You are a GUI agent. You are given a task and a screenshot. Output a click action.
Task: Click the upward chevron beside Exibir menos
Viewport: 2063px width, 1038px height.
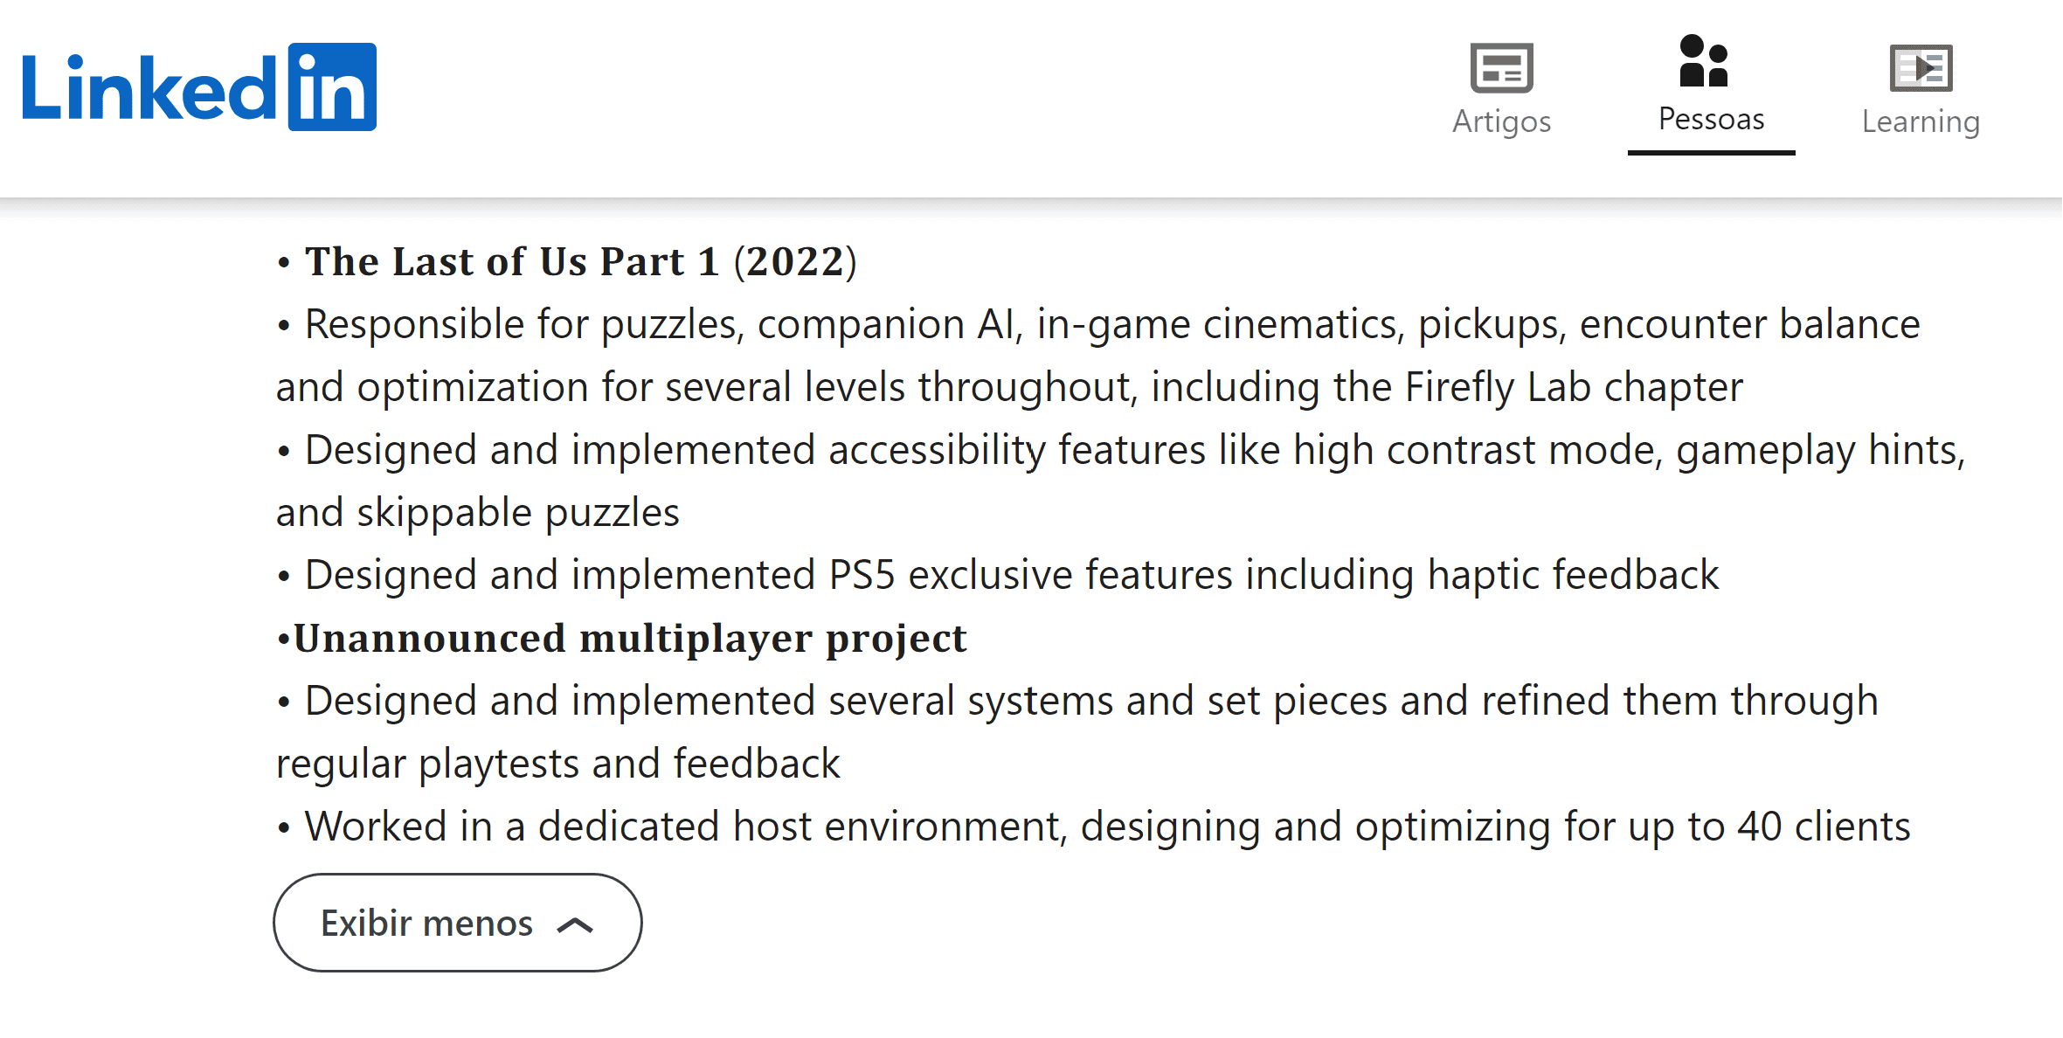[x=575, y=924]
